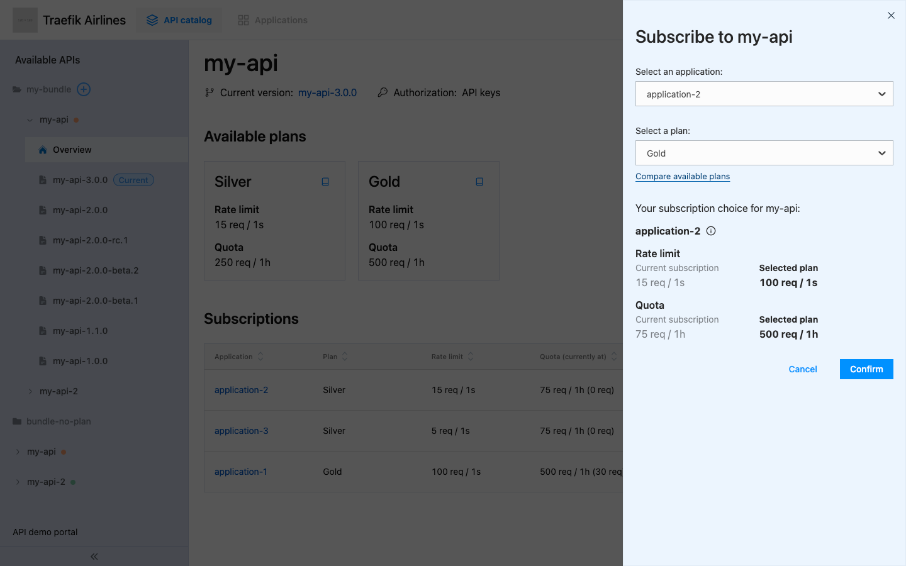
Task: Sort the subscriptions table by Plan column
Action: 335,356
